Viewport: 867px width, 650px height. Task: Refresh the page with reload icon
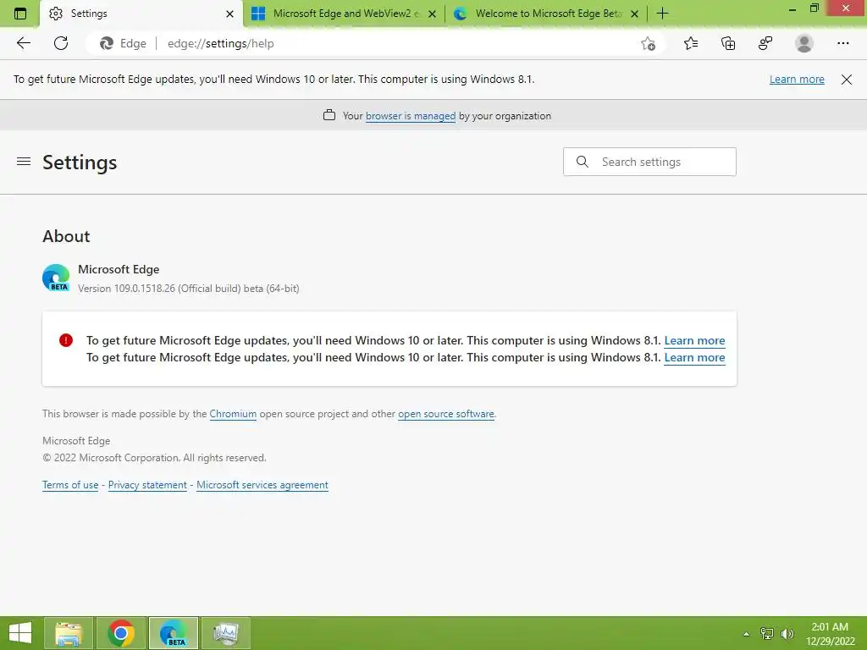point(61,43)
